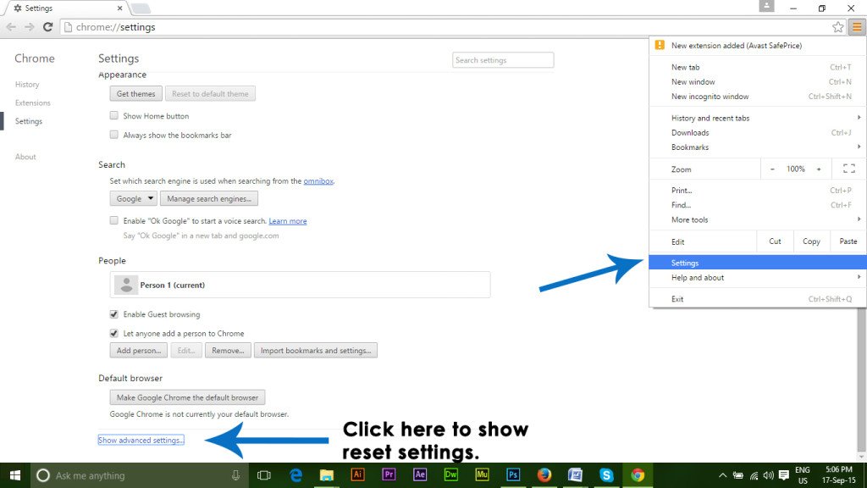Launch Microsoft Edge from the taskbar
Screen dimensions: 867x488
(295, 475)
